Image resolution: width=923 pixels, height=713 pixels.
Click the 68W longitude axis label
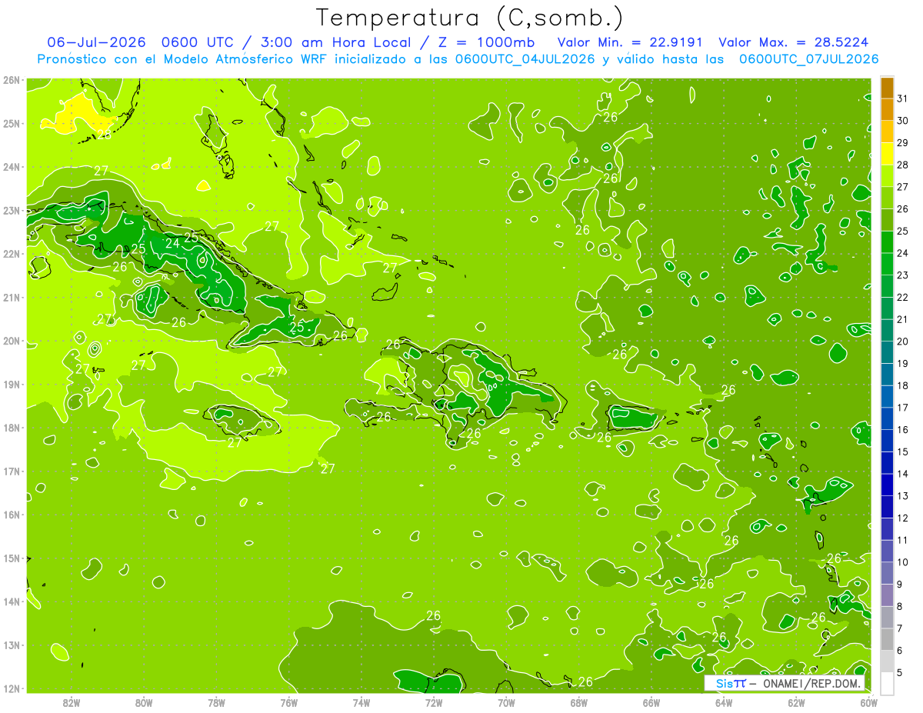click(578, 702)
